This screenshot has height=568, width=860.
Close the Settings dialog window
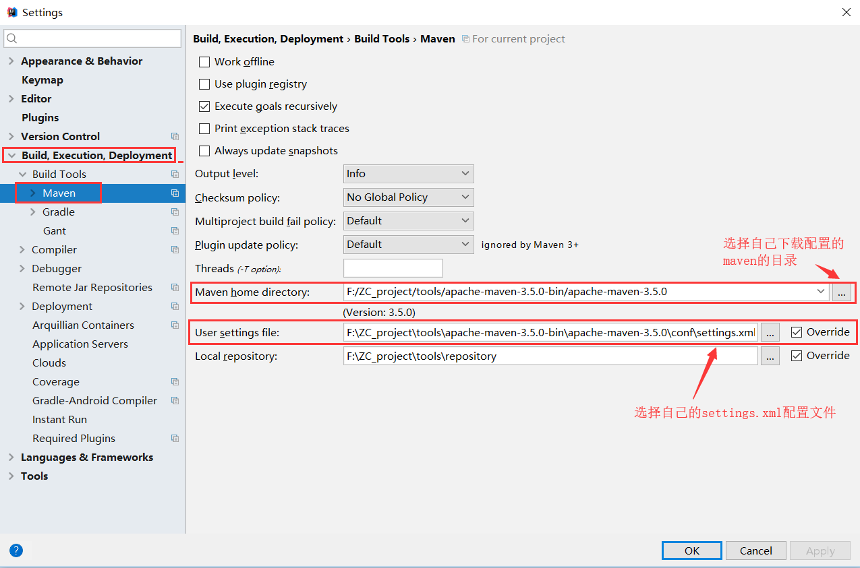pyautogui.click(x=846, y=12)
